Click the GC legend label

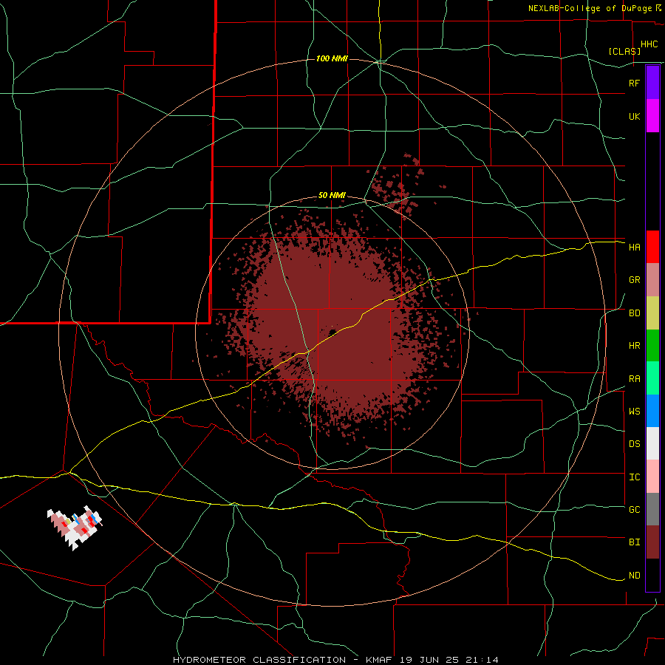click(x=635, y=510)
